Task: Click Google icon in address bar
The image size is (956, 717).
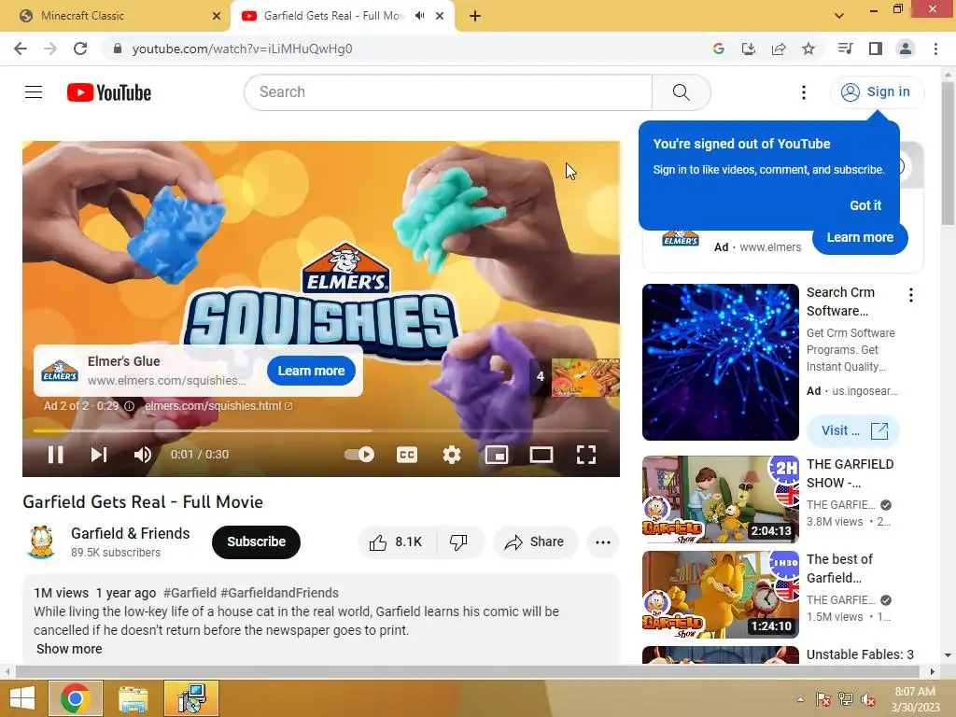Action: [x=719, y=49]
